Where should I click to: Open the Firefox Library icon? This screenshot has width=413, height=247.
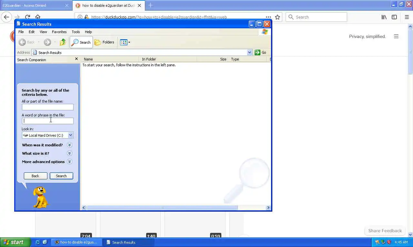[x=384, y=17]
